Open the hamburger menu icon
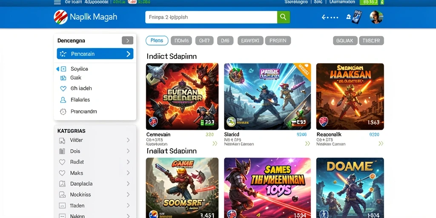436x218 pixels. point(57,2)
